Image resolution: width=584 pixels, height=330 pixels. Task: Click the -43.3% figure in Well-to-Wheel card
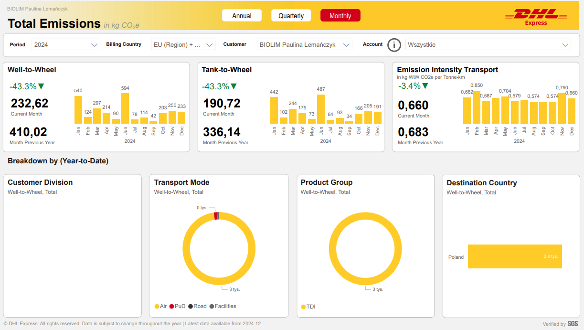point(23,86)
